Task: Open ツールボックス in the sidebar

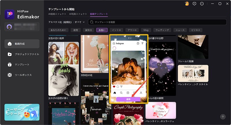Action: pyautogui.click(x=22, y=75)
